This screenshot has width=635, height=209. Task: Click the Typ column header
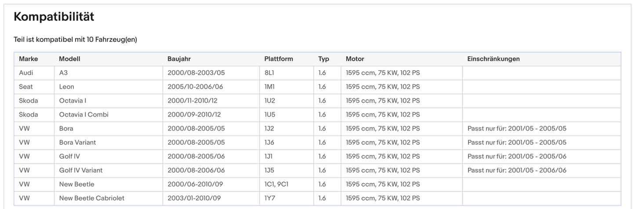[x=323, y=59]
